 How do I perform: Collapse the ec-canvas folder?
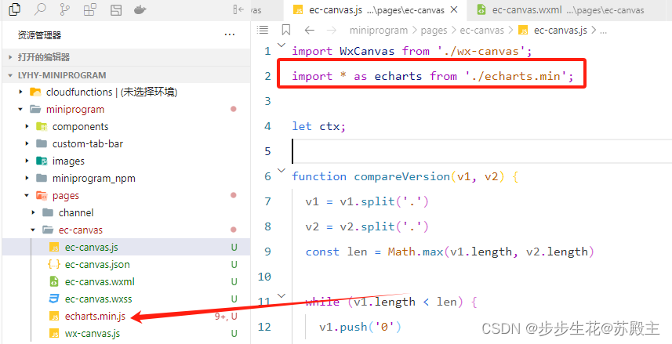(x=34, y=230)
